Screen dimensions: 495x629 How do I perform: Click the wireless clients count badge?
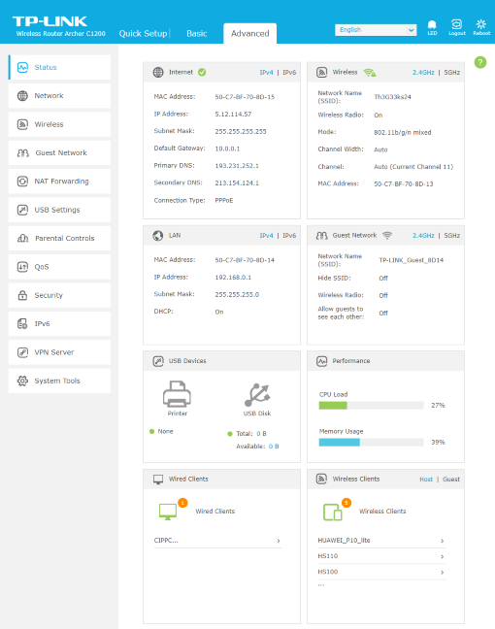tap(346, 503)
